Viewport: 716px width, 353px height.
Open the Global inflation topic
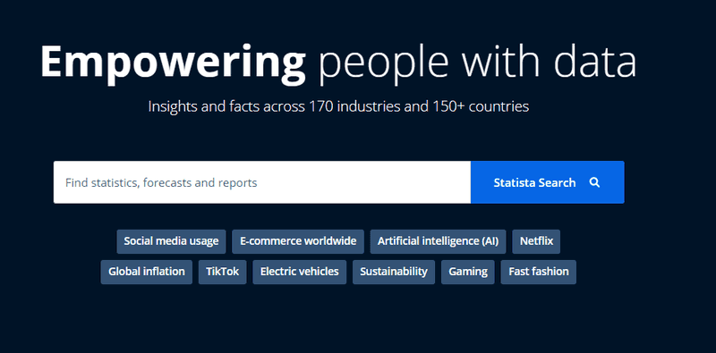147,272
